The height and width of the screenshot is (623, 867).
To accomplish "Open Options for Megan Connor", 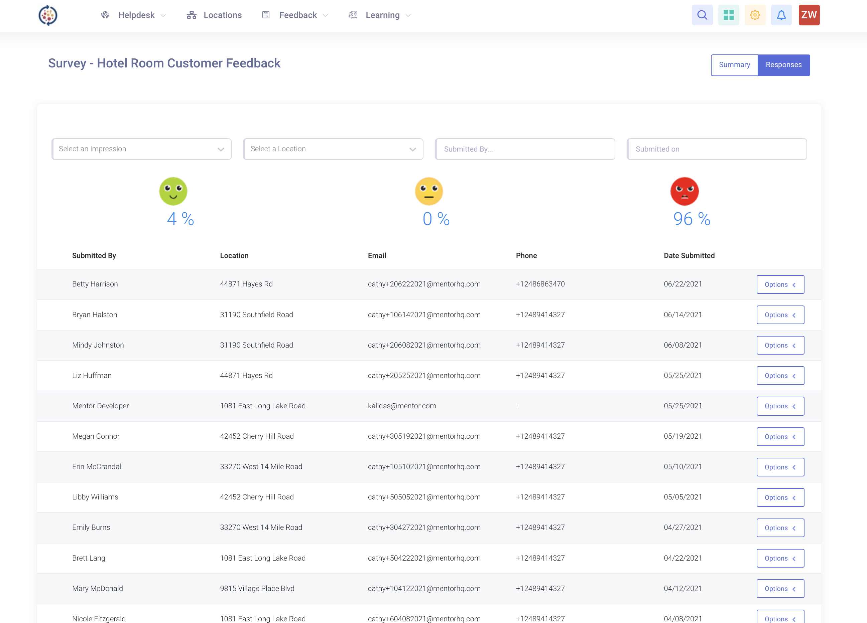I will (780, 437).
